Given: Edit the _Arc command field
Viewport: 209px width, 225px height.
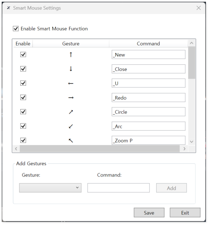Looking at the screenshot, I should coord(148,126).
